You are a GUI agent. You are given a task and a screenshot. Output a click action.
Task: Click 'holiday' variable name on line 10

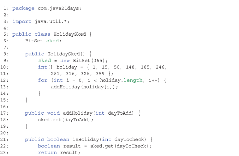tap(67, 67)
